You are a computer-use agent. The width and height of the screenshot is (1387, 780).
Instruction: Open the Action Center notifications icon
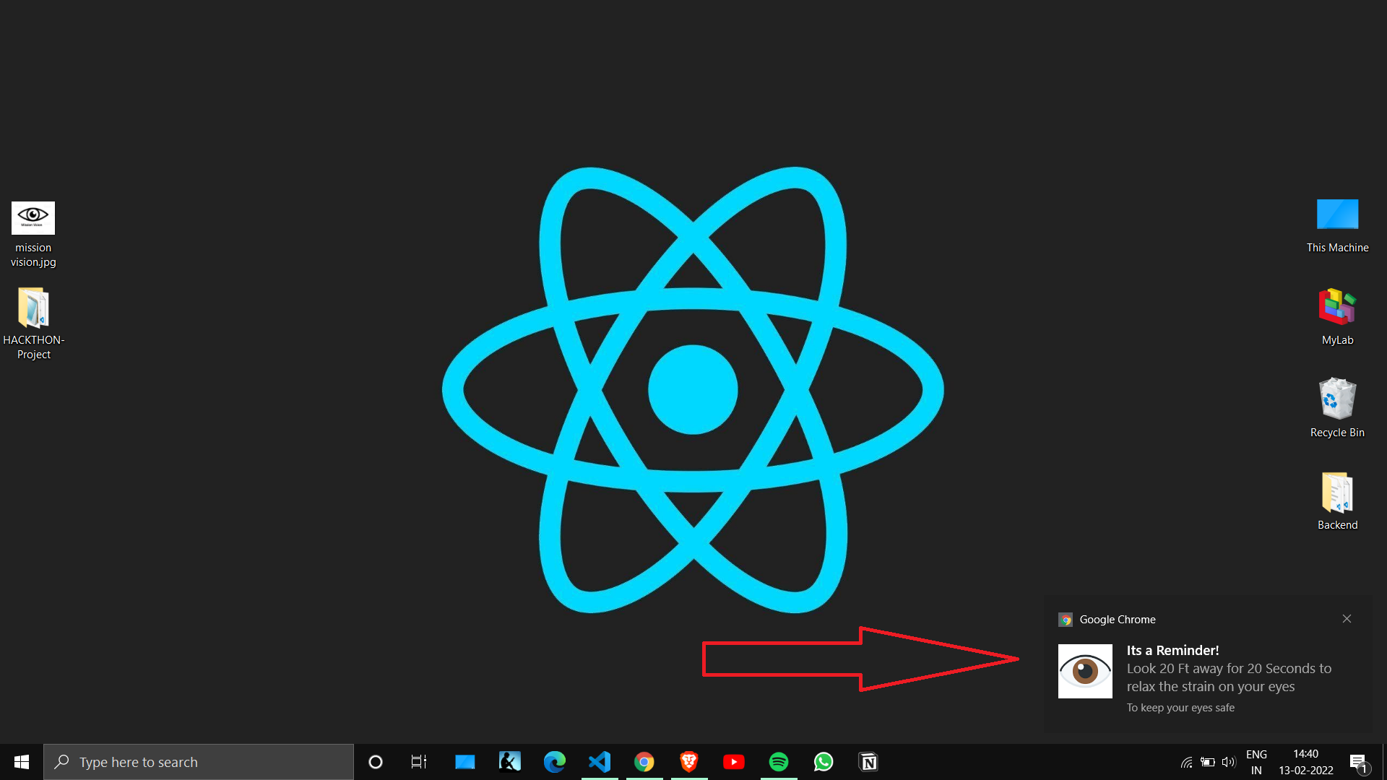point(1357,762)
